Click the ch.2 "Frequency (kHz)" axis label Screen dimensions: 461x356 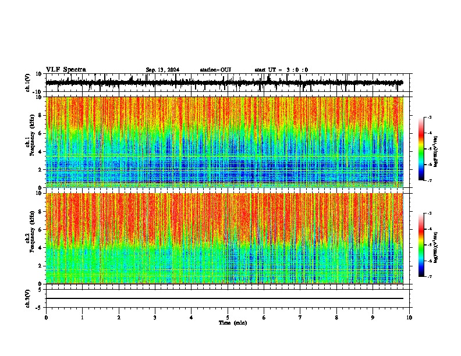(32, 232)
